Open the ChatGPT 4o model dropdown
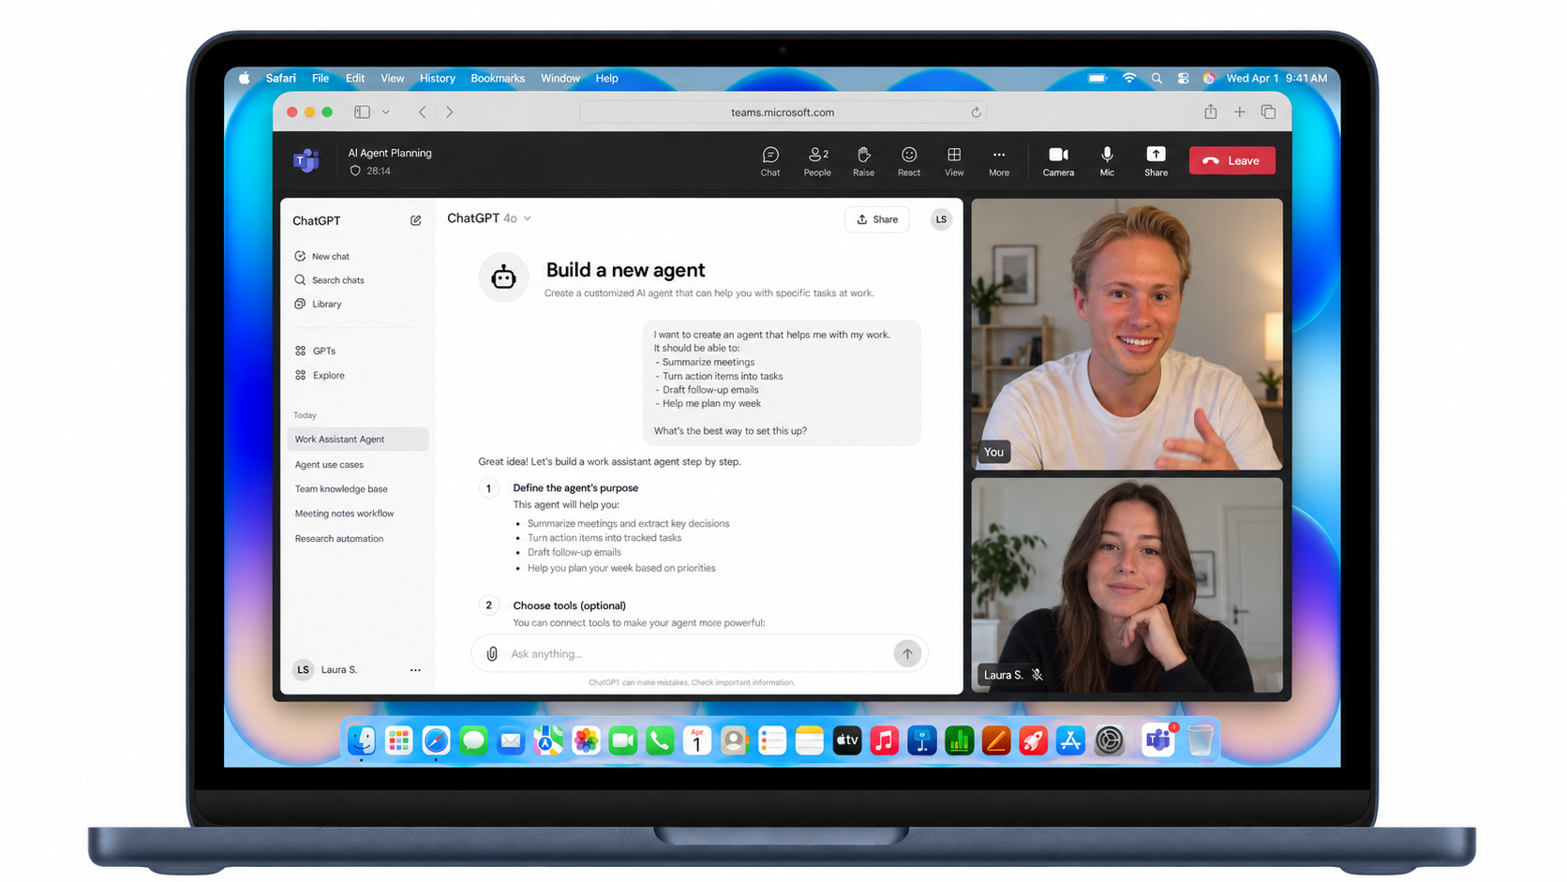This screenshot has height=882, width=1567. click(x=489, y=218)
